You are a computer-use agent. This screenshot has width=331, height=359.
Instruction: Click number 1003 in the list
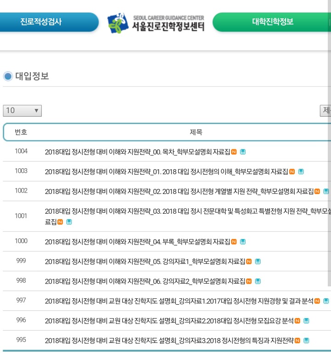pos(21,171)
